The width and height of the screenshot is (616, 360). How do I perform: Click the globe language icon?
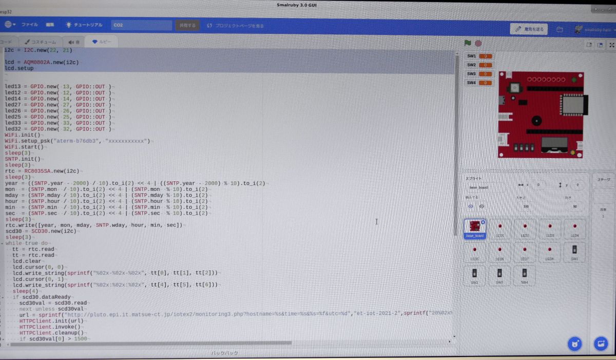(8, 24)
